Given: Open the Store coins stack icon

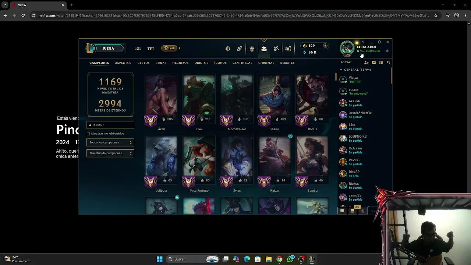Looking at the screenshot, I should [288, 49].
